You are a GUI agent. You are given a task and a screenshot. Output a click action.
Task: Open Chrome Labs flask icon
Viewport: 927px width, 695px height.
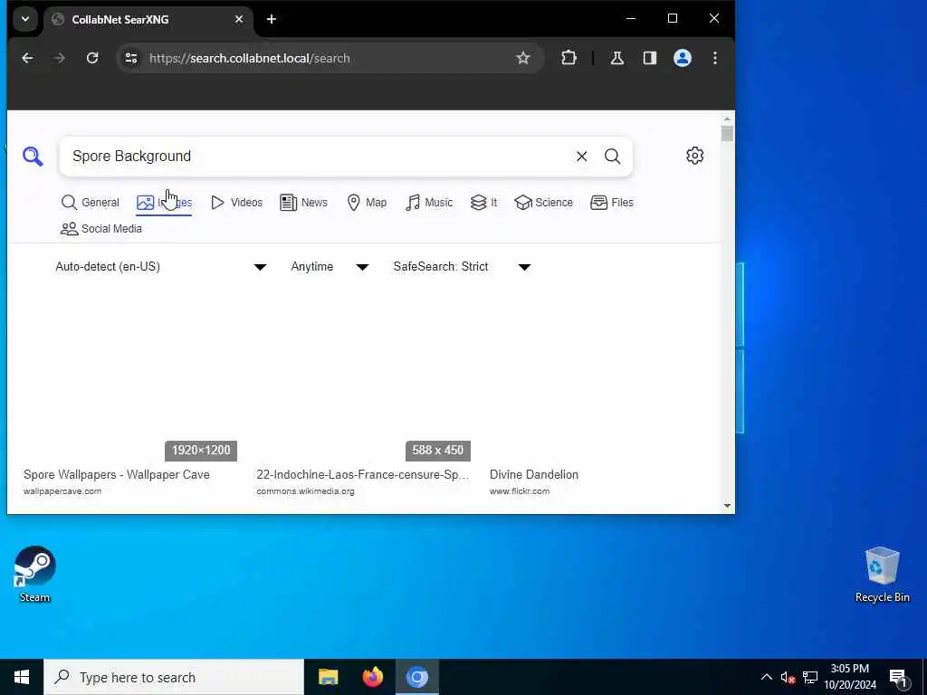pyautogui.click(x=617, y=58)
